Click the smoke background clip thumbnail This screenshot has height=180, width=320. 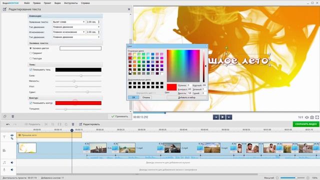pos(27,148)
